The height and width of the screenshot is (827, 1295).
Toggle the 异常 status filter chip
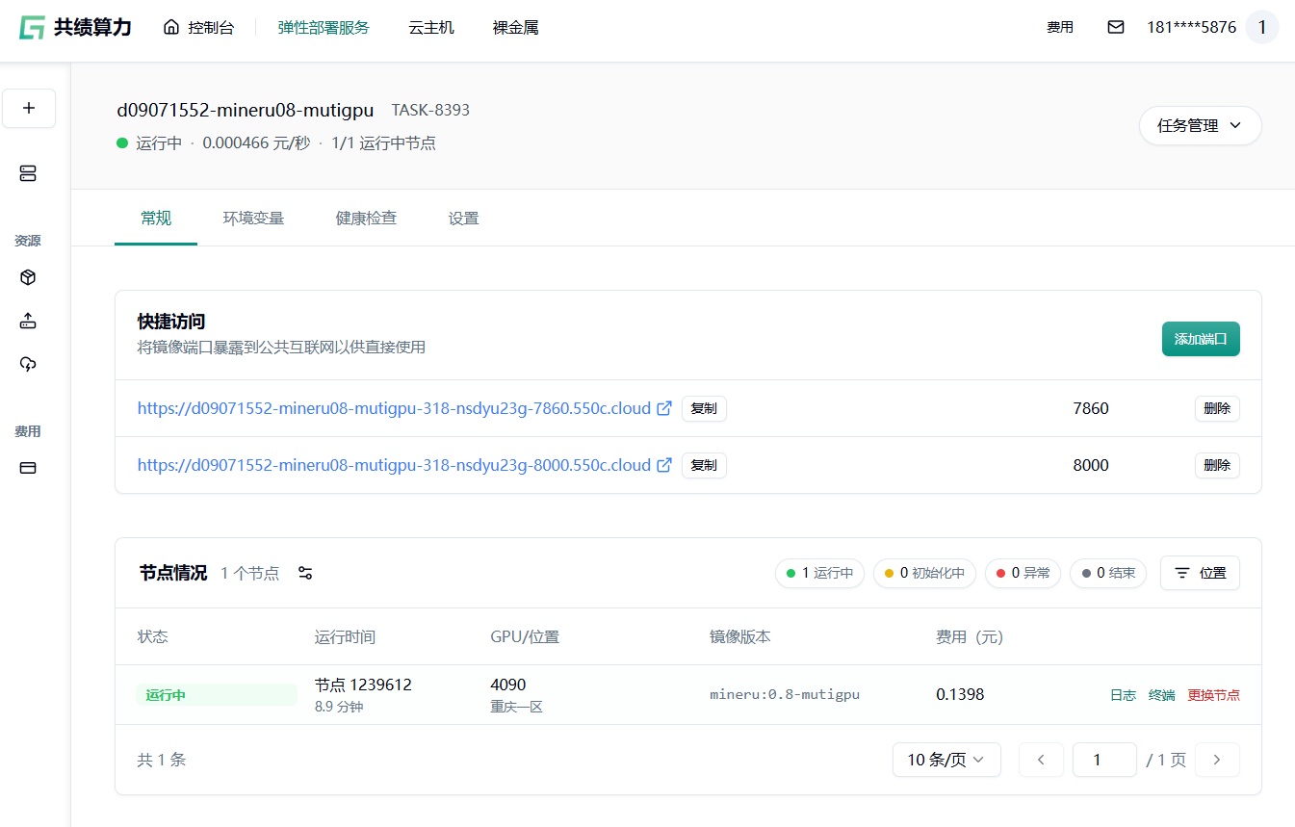(x=1024, y=573)
